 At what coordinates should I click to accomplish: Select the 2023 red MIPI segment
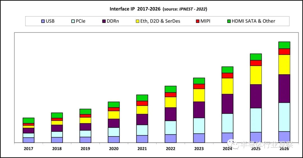199,87
